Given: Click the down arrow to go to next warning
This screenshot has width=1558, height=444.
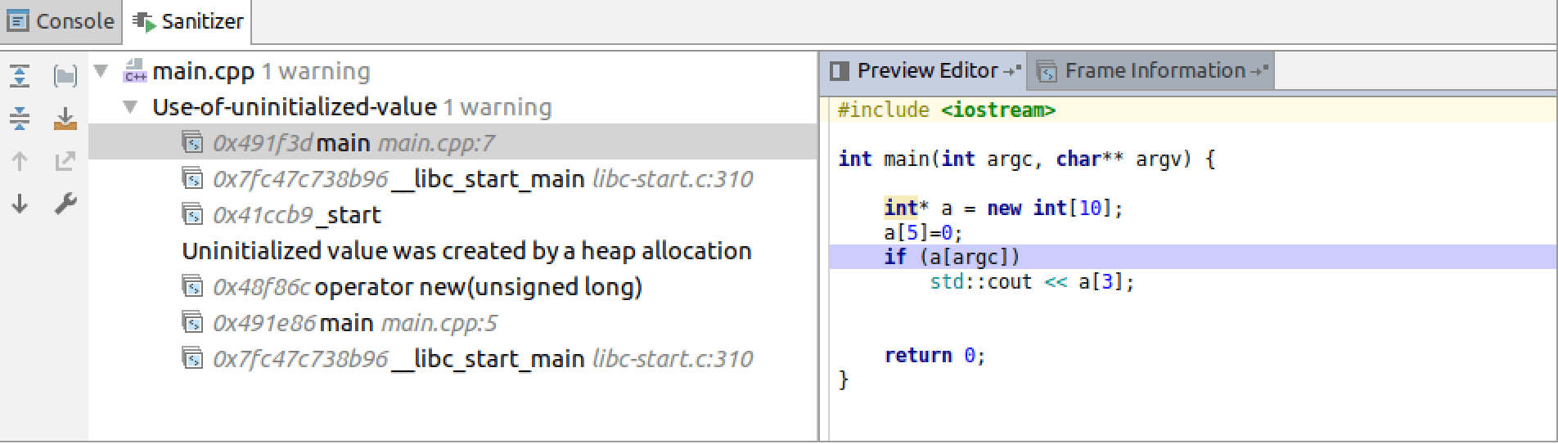Looking at the screenshot, I should [x=20, y=204].
